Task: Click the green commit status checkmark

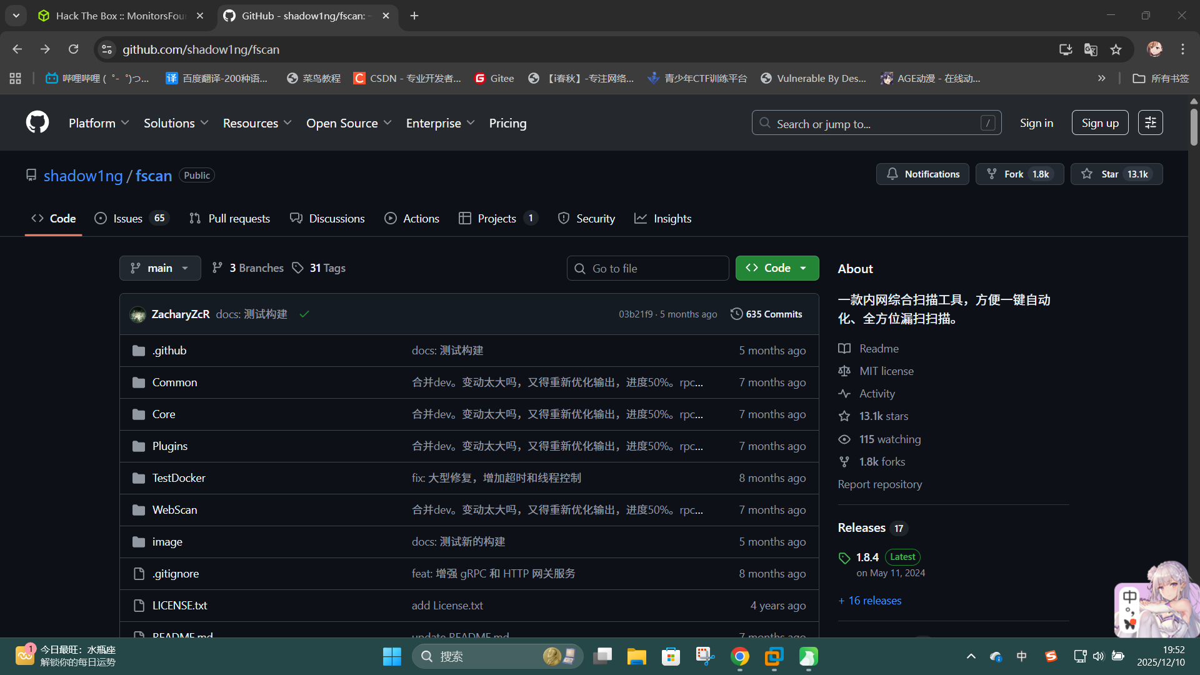Action: pyautogui.click(x=304, y=314)
